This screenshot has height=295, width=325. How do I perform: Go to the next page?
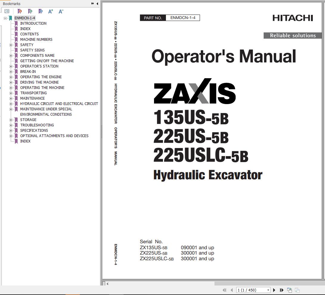coord(274,290)
